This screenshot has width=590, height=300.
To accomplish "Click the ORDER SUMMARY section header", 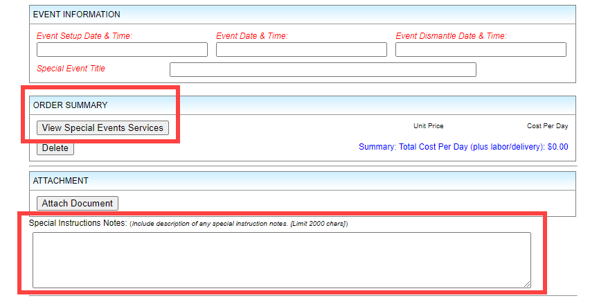I will pos(71,105).
